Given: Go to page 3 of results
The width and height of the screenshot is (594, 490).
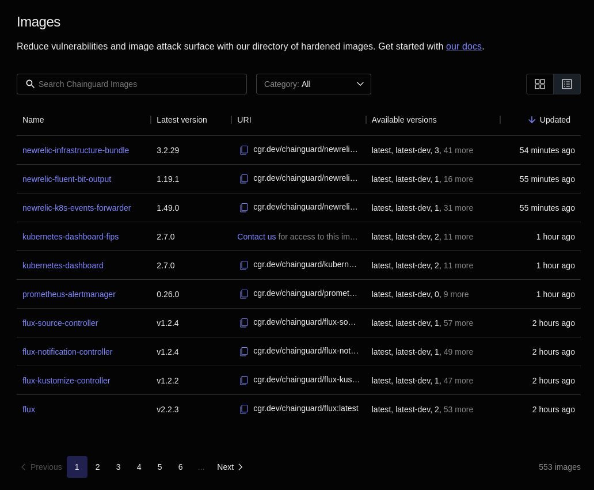Looking at the screenshot, I should point(118,467).
